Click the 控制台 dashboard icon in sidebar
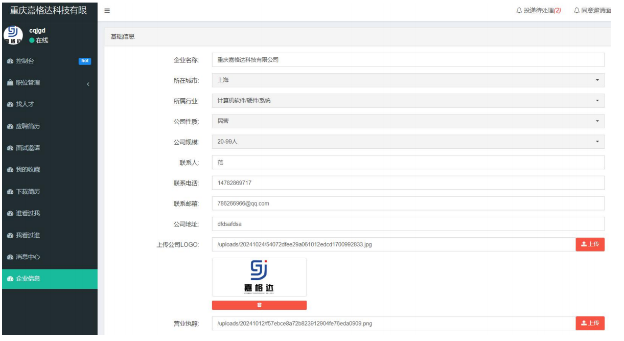This screenshot has width=624, height=341. (x=9, y=61)
